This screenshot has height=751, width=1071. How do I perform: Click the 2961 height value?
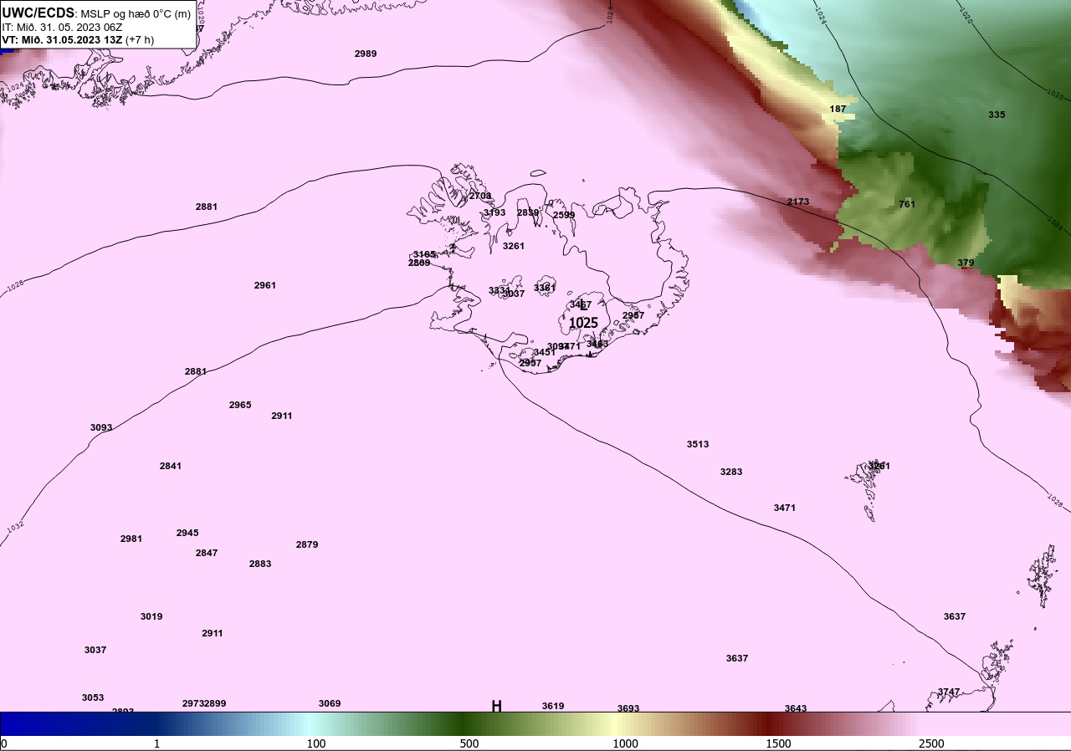click(265, 285)
